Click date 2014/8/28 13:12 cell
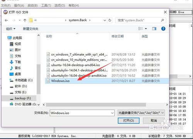 point(123,54)
